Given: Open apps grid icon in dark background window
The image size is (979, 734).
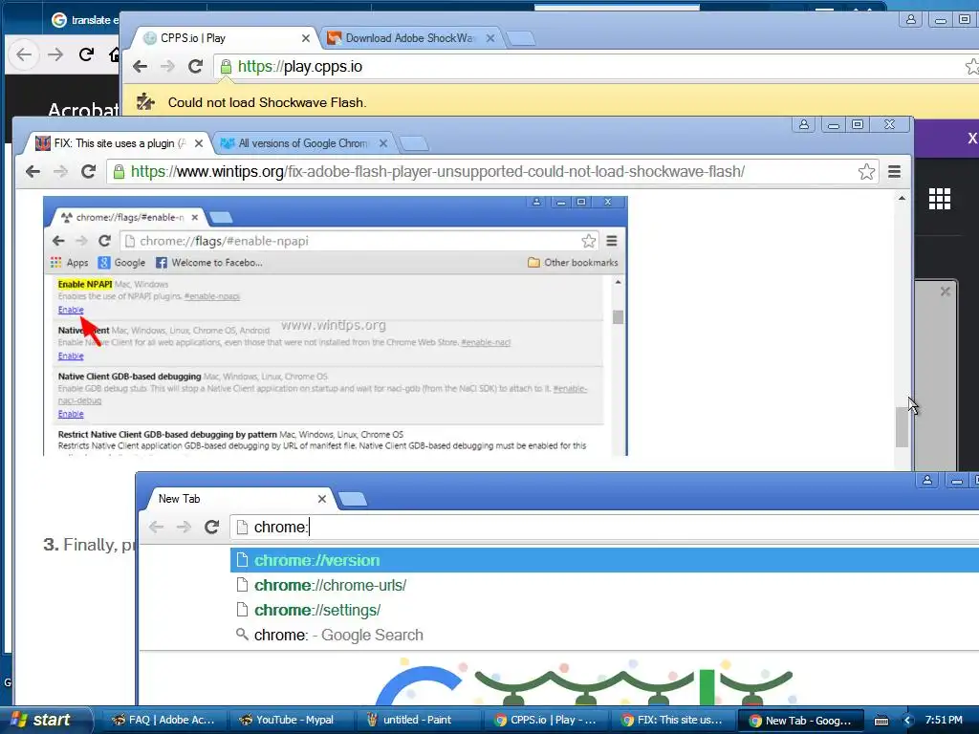Looking at the screenshot, I should pos(939,199).
